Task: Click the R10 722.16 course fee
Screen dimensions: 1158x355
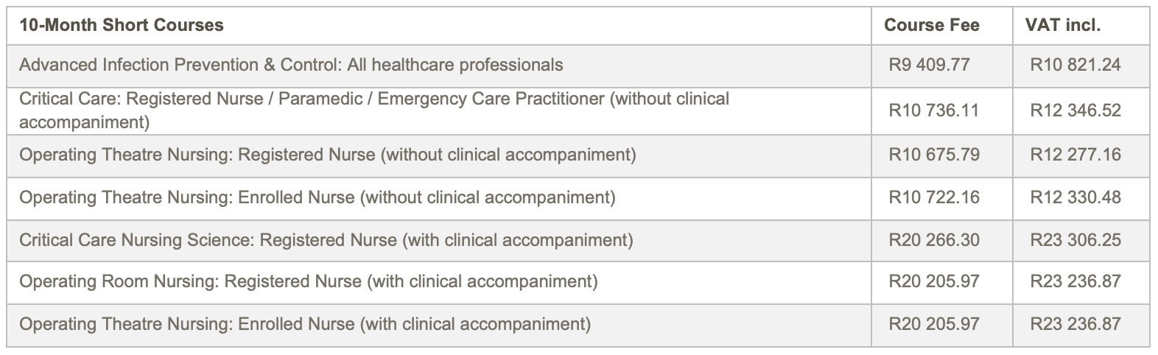Action: click(x=933, y=197)
